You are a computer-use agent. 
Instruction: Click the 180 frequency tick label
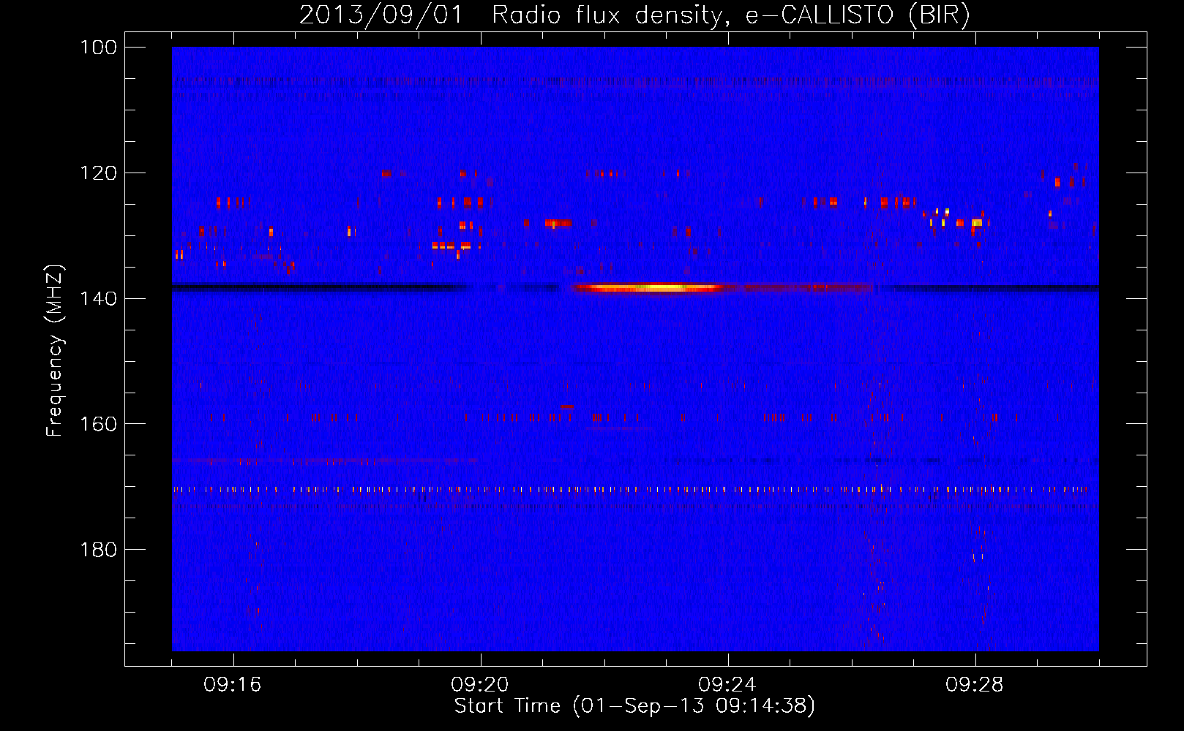[x=98, y=549]
